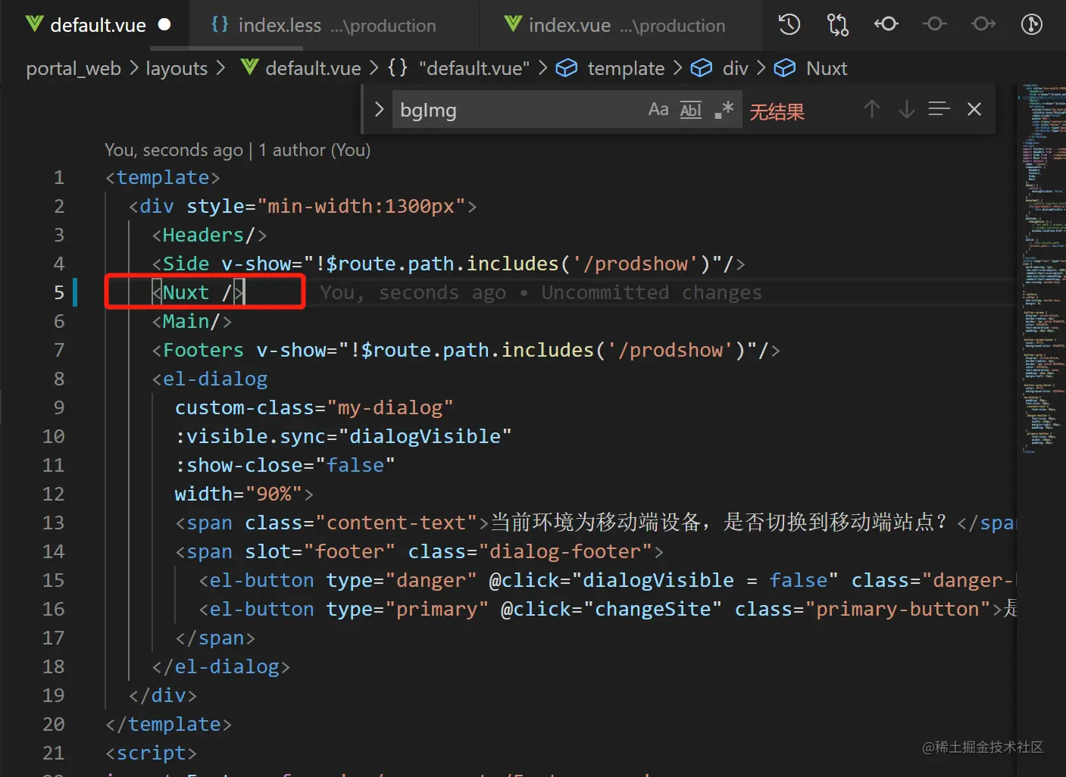
Task: Click the closing </el-dialog> tag
Action: 221,667
